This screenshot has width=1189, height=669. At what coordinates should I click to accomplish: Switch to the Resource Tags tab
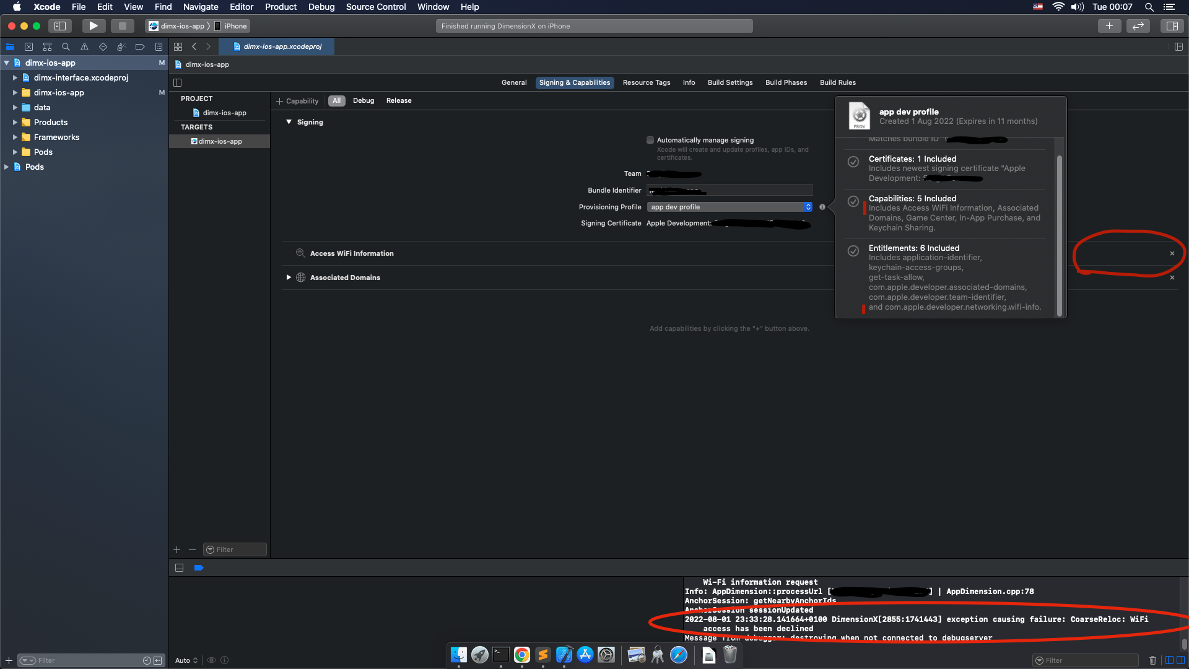tap(647, 82)
